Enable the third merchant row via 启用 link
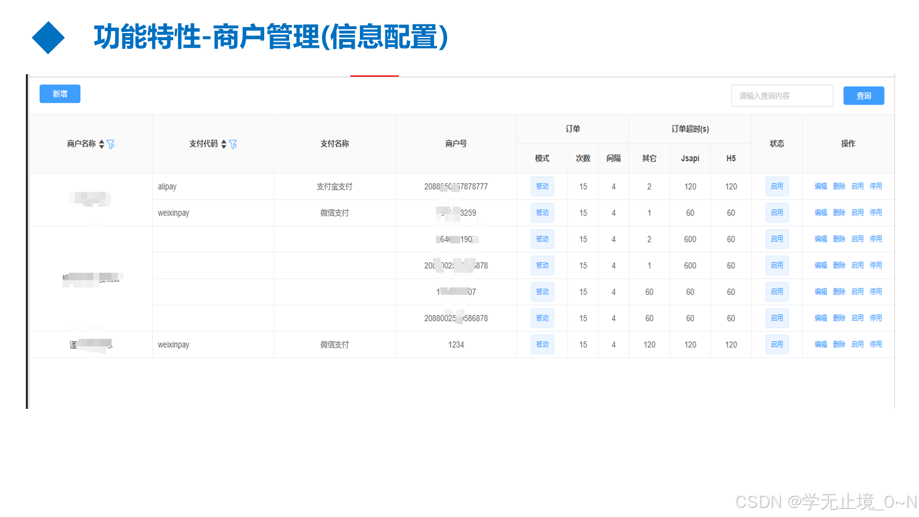 point(858,239)
